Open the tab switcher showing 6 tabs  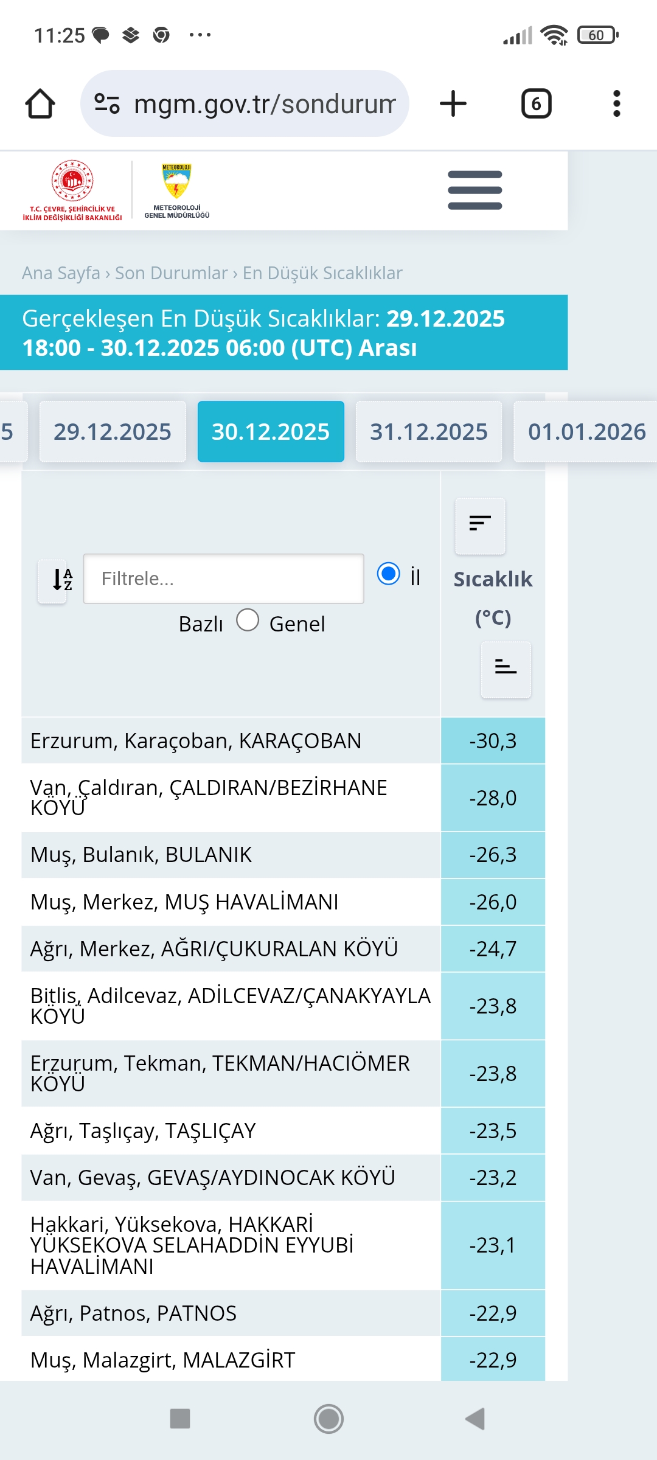point(537,103)
